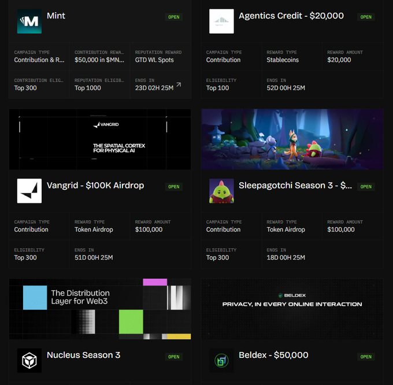Open the Agentics Credit logo icon
This screenshot has height=385, width=393.
pyautogui.click(x=221, y=21)
